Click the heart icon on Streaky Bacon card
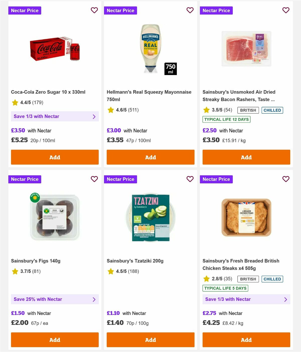 tap(286, 10)
